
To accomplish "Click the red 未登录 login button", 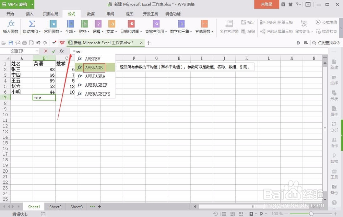I will pyautogui.click(x=267, y=5).
